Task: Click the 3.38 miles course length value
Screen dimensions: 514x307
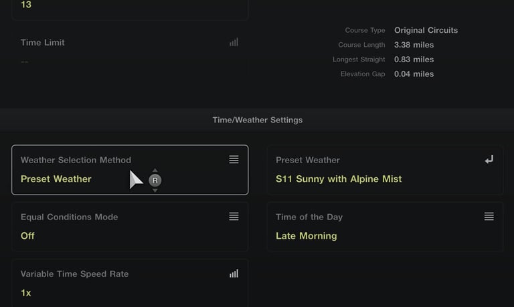Action: (x=414, y=45)
